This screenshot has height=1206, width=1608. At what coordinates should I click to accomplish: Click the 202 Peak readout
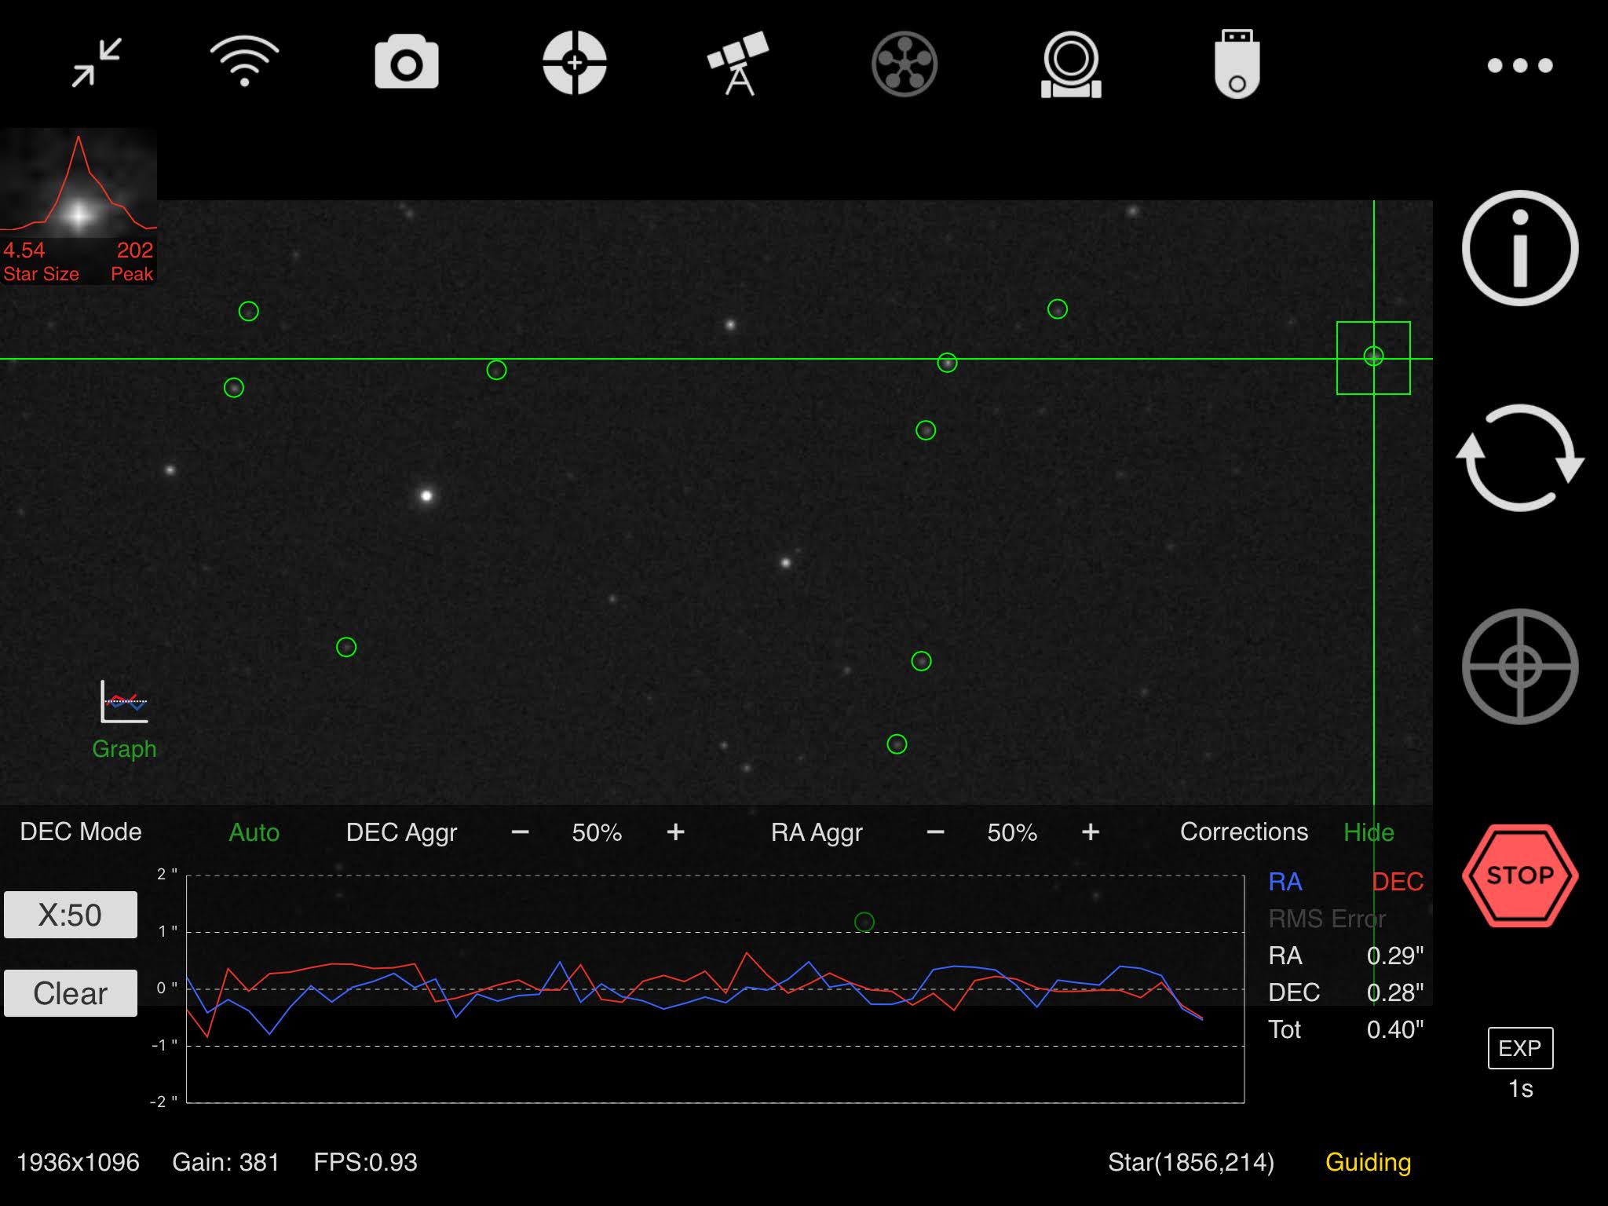[x=135, y=250]
